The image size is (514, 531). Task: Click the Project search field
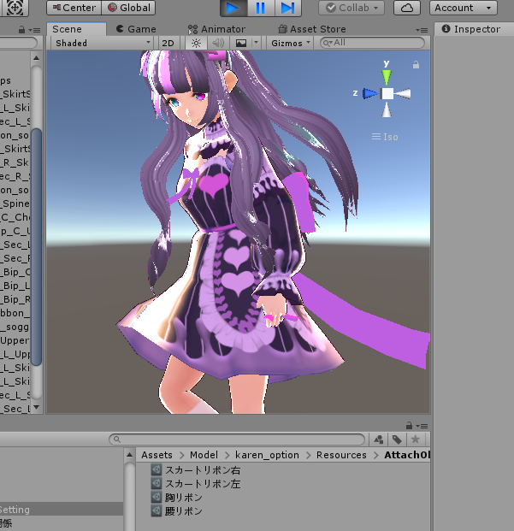tap(237, 440)
